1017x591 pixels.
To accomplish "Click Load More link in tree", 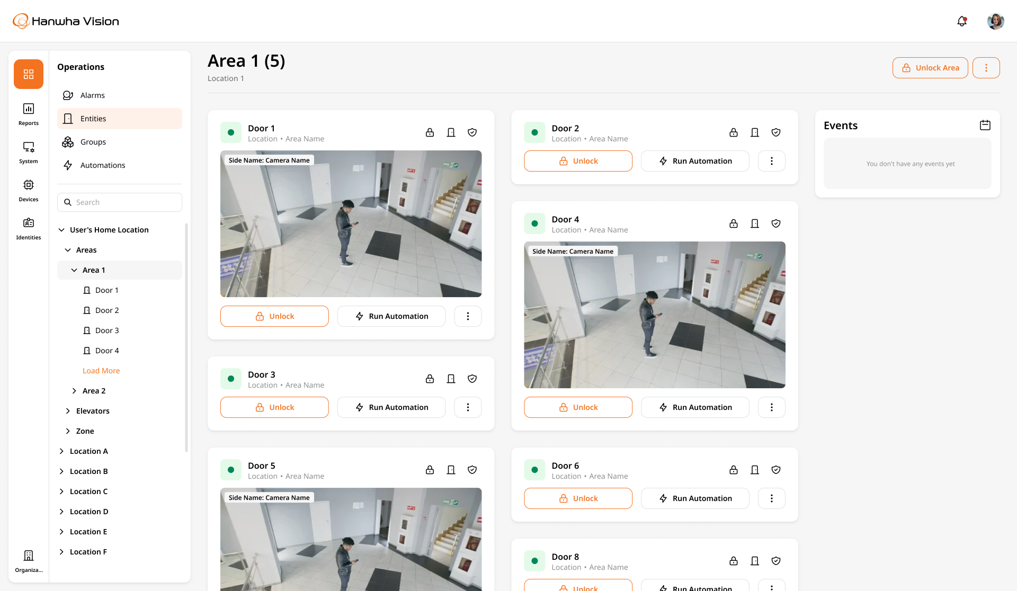I will (101, 371).
